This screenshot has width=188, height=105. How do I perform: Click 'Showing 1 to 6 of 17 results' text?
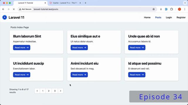pyautogui.click(x=19, y=91)
